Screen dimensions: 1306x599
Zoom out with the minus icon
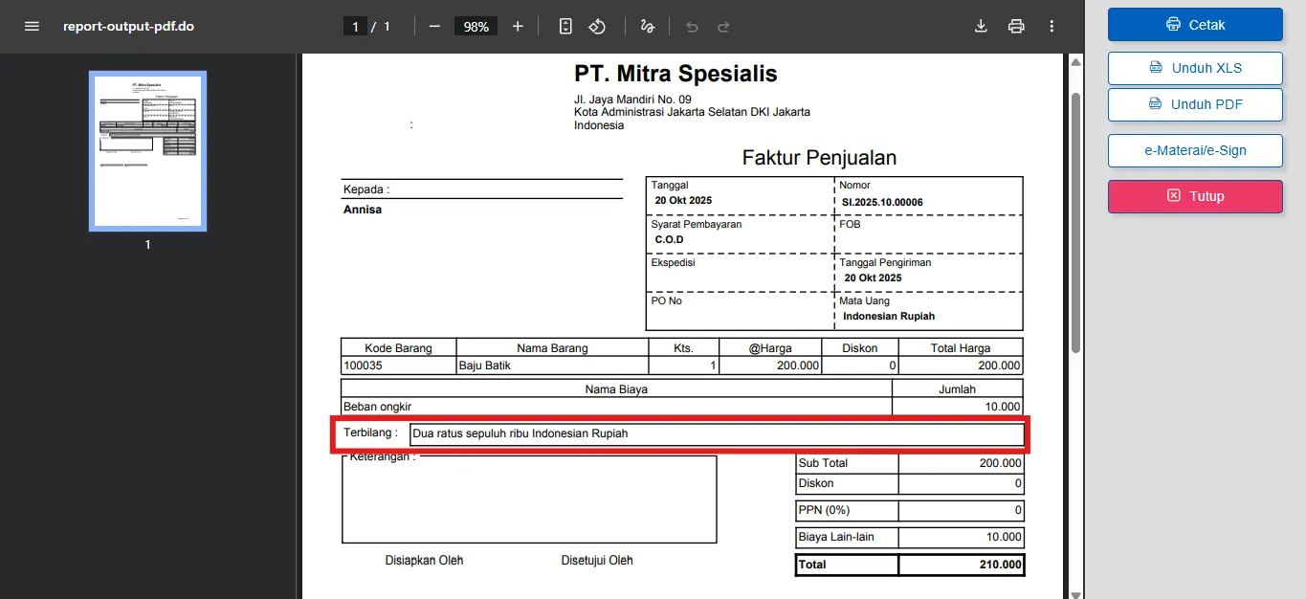433,26
